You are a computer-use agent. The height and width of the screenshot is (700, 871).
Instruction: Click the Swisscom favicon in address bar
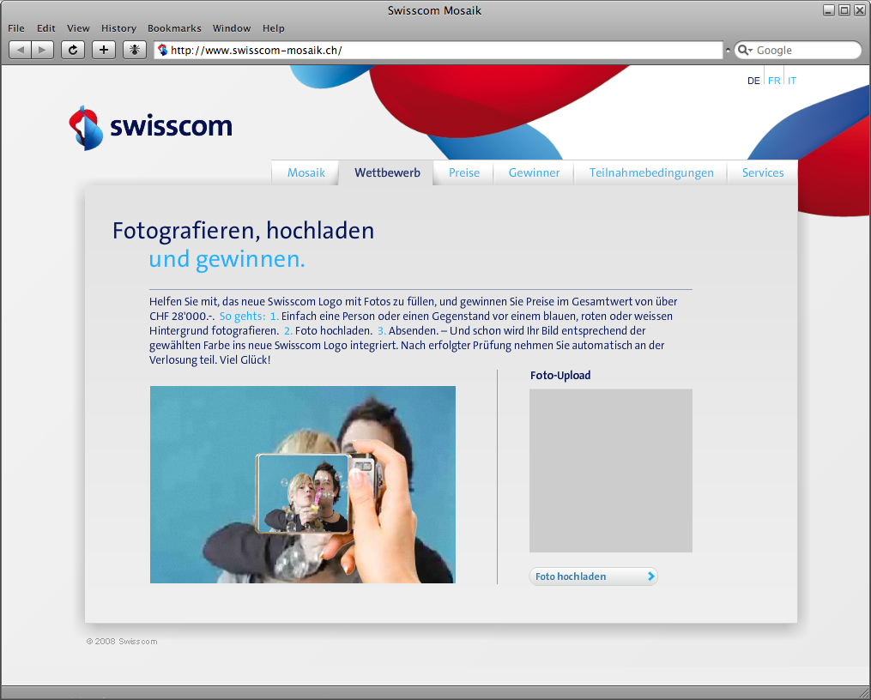click(x=163, y=50)
